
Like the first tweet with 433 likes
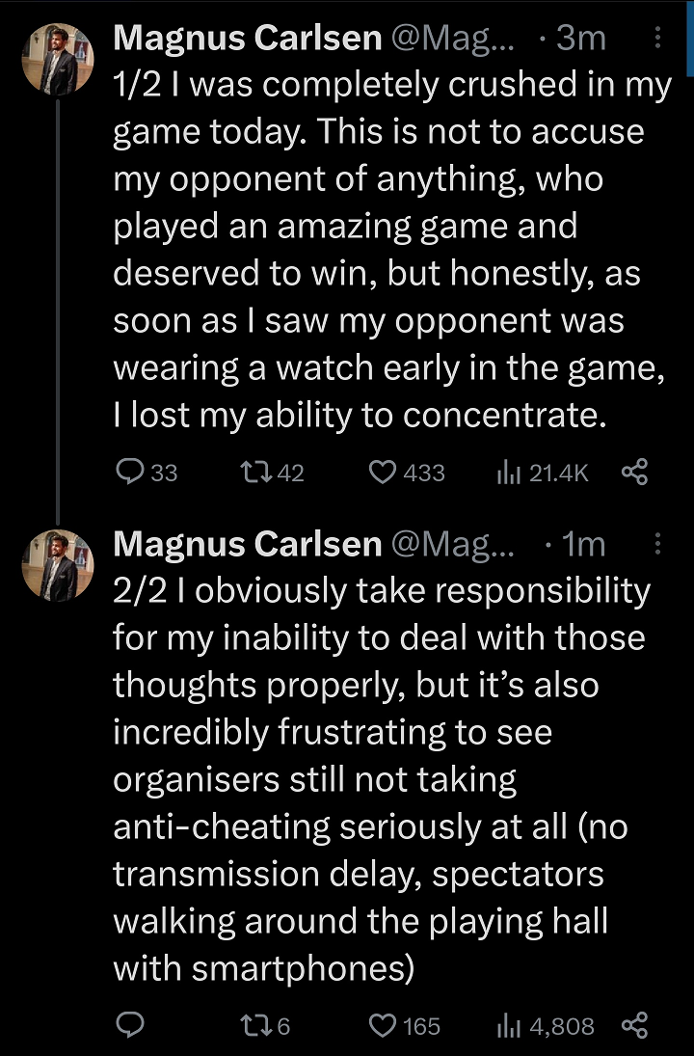(x=384, y=472)
